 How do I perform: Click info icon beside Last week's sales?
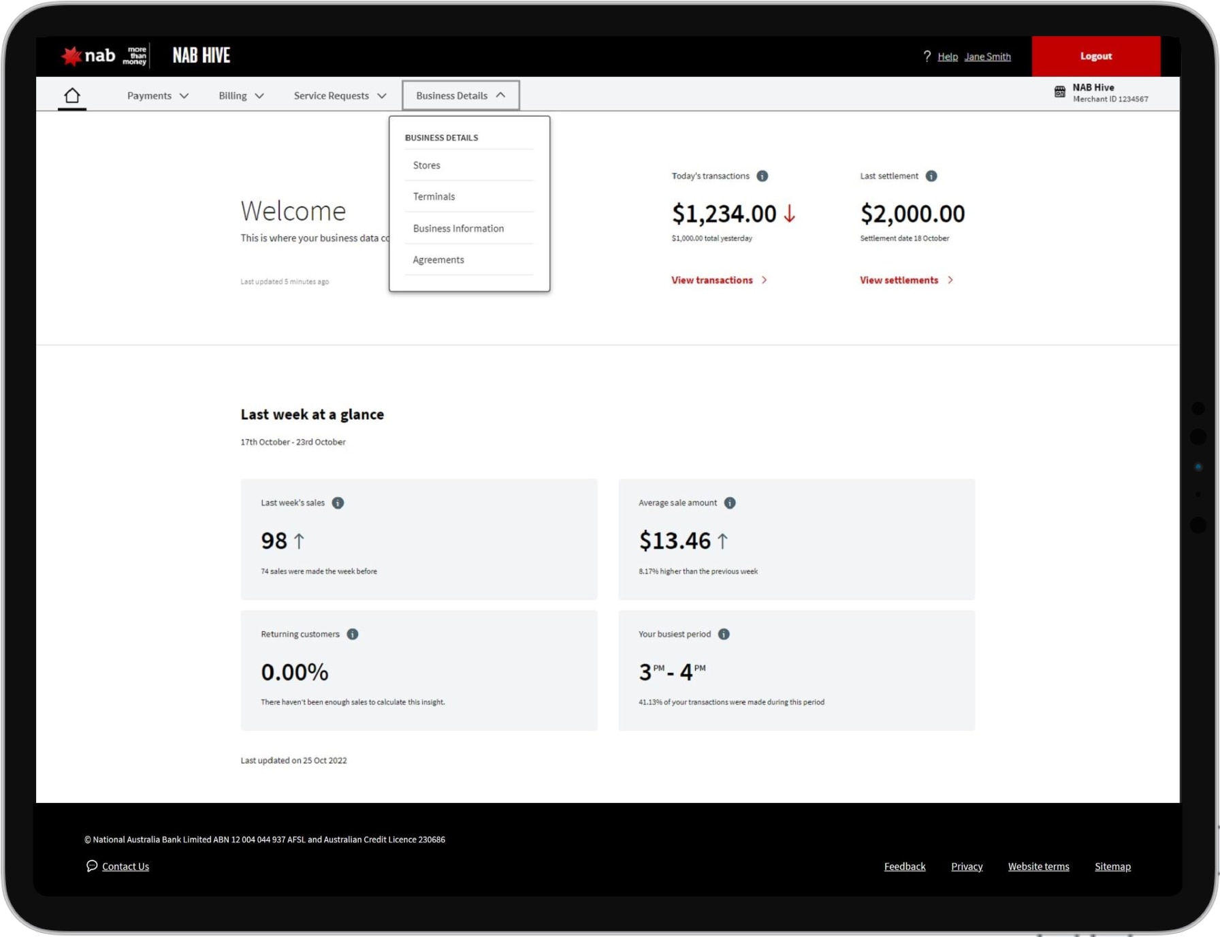[338, 503]
